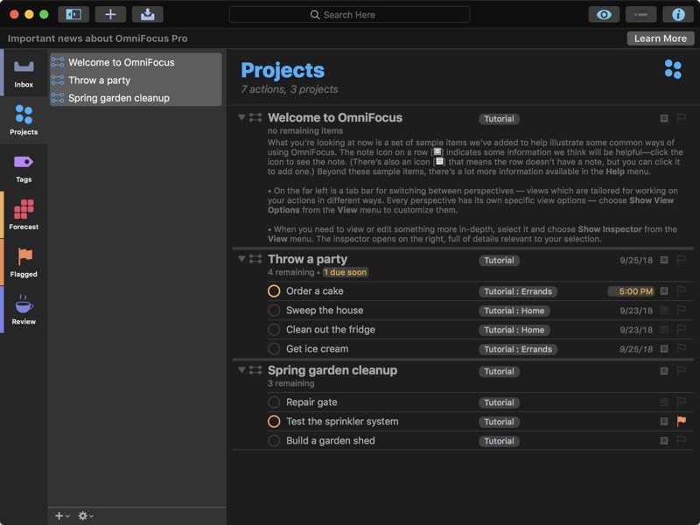Flag the Throw a party project
The width and height of the screenshot is (700, 525).
pyautogui.click(x=682, y=260)
